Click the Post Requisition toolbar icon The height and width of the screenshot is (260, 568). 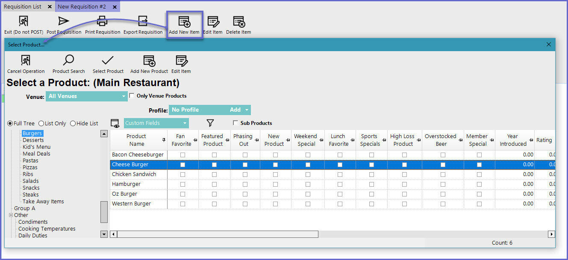64,21
